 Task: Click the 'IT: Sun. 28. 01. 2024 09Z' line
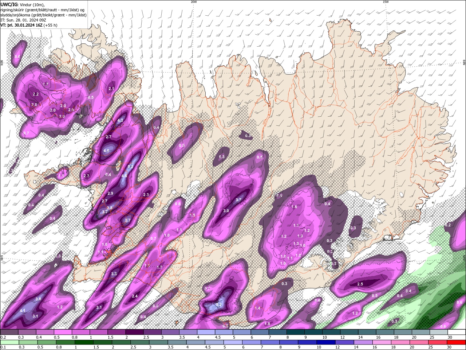point(23,20)
